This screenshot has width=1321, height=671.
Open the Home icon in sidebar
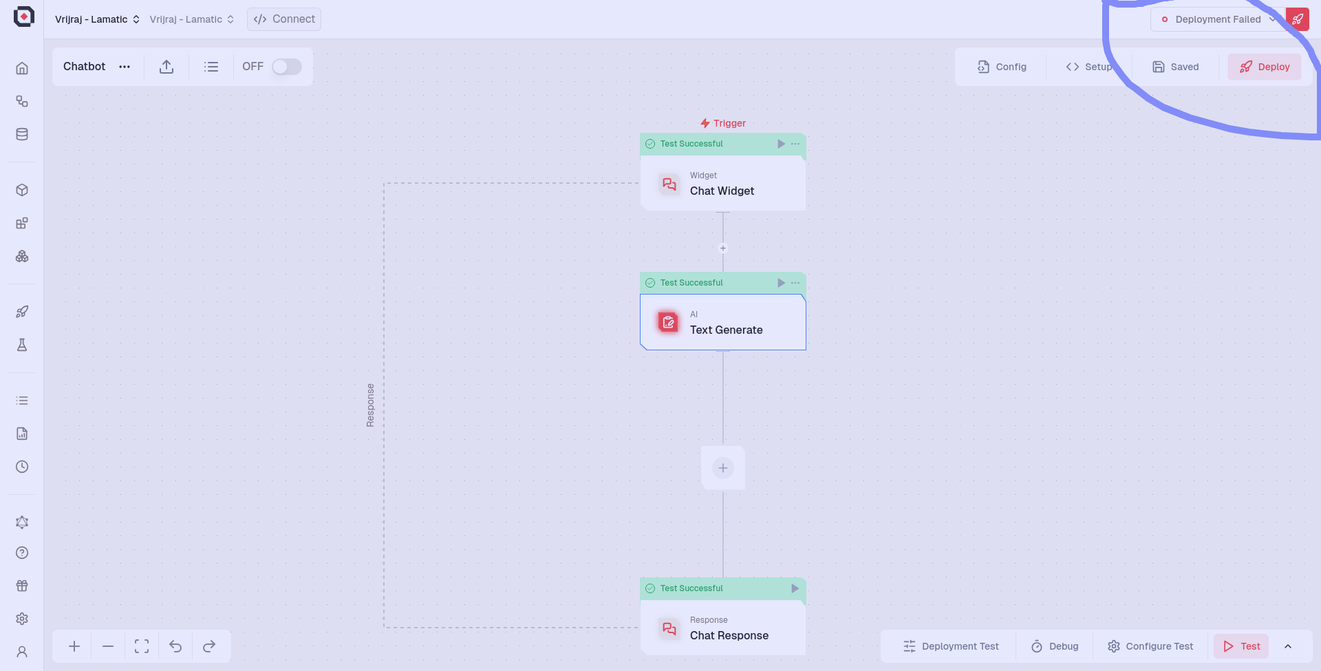pyautogui.click(x=22, y=68)
